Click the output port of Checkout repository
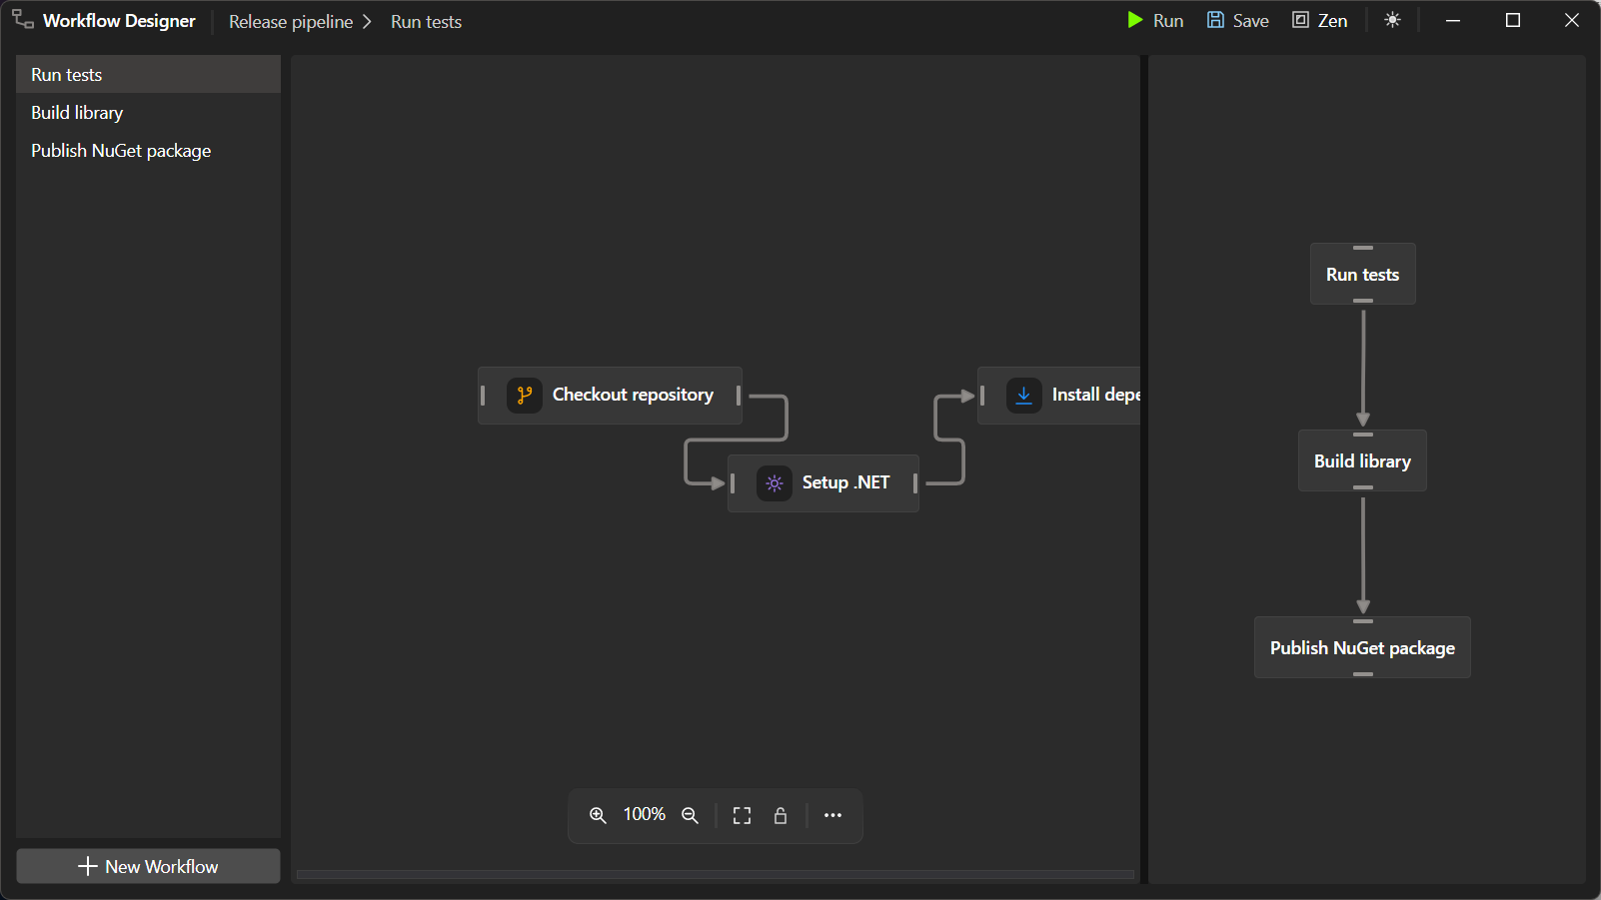Viewport: 1601px width, 900px height. pyautogui.click(x=739, y=396)
